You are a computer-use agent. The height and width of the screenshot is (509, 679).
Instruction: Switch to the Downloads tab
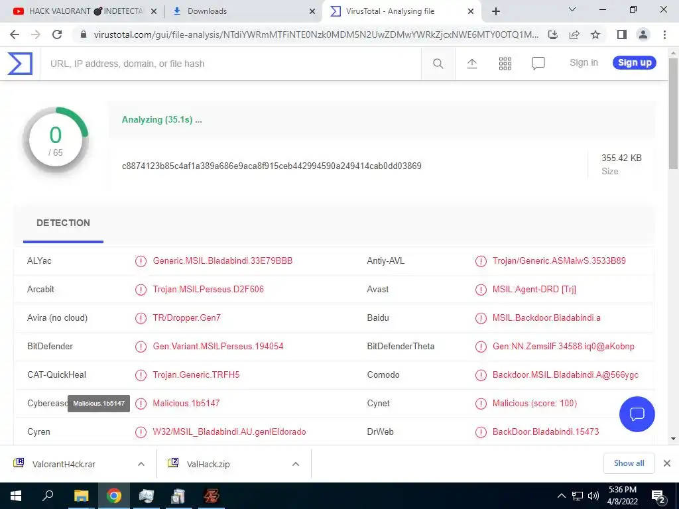pyautogui.click(x=243, y=11)
